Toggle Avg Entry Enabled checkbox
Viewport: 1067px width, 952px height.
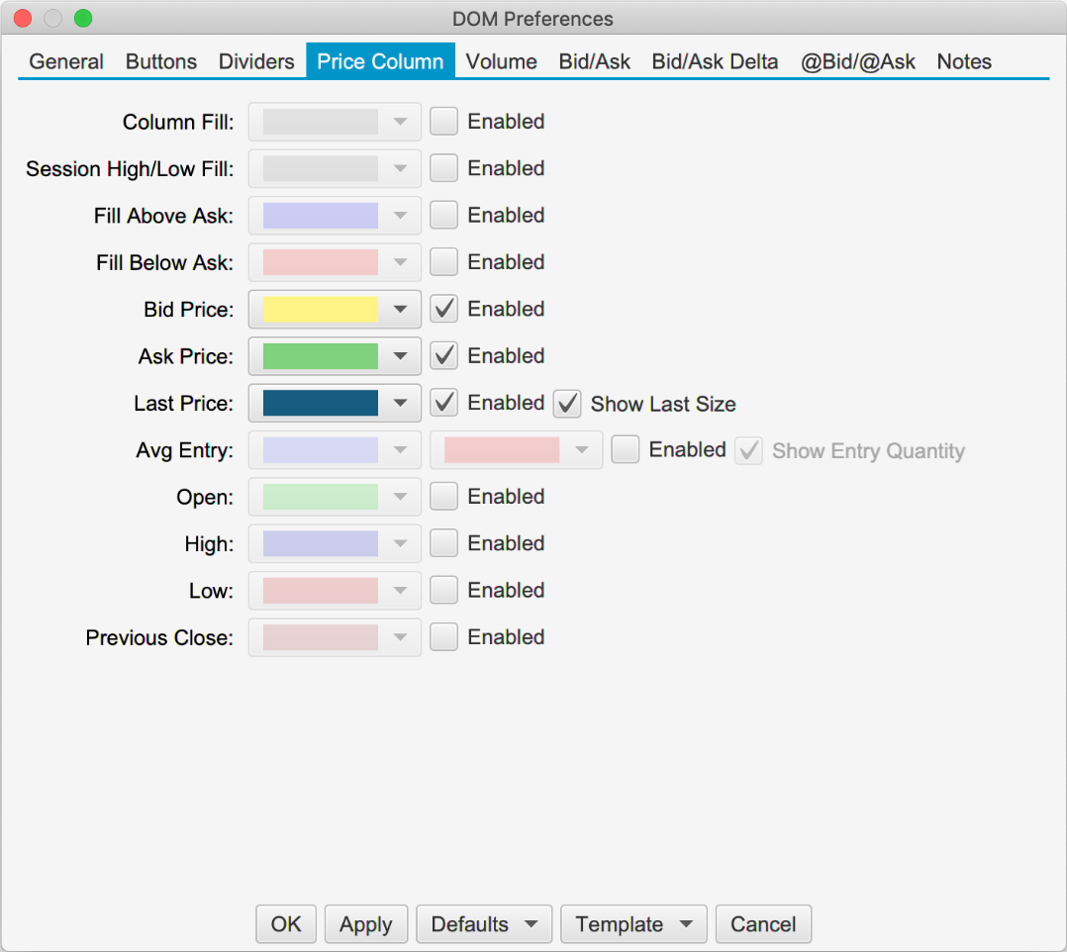pos(626,450)
